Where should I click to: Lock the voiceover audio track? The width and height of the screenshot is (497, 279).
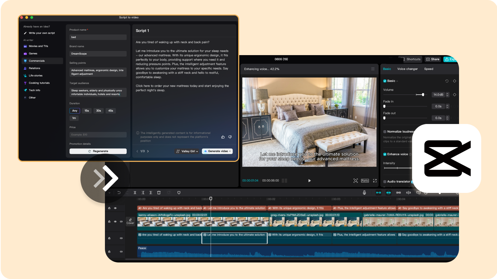pyautogui.click(x=109, y=238)
